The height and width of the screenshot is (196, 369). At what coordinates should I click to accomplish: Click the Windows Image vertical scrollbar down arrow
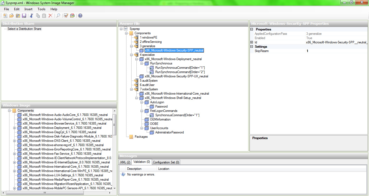tap(115, 188)
